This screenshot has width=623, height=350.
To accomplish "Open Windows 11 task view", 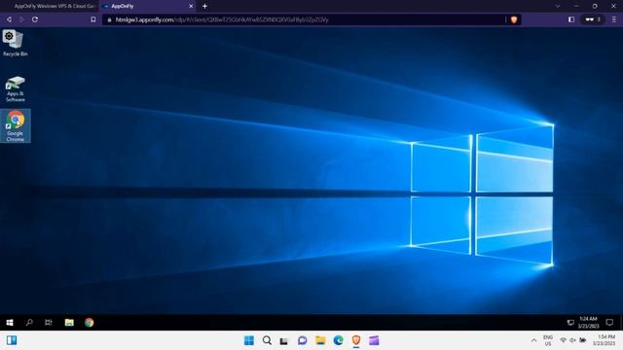I will (283, 340).
